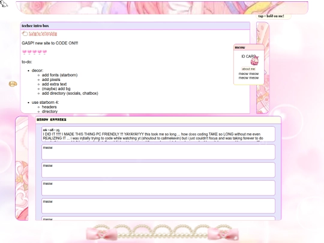Open the "I DID IT !!!!!" diary entry
324x243 pixels.
coord(158,134)
